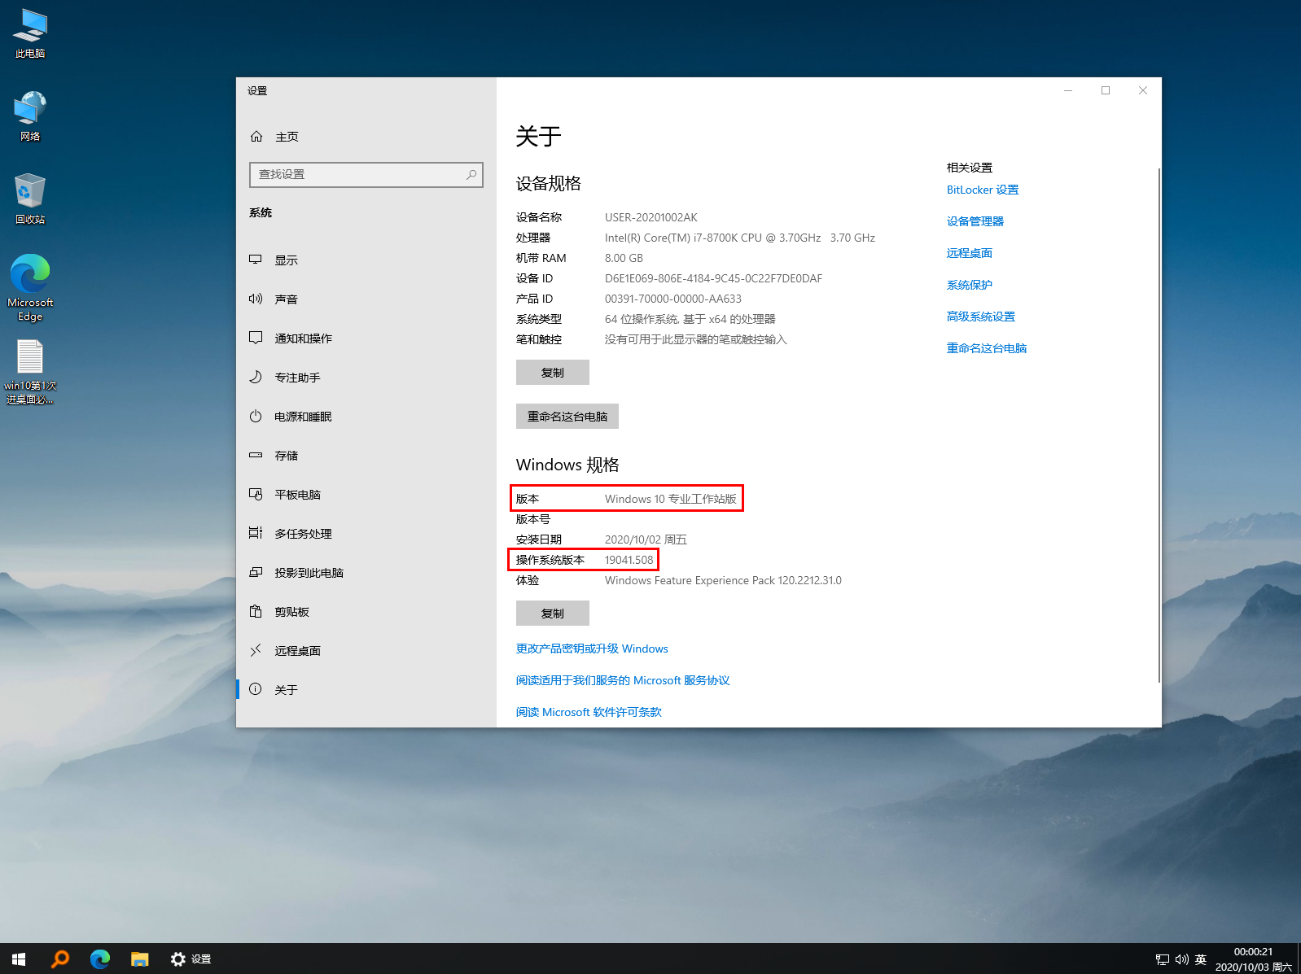Image resolution: width=1301 pixels, height=974 pixels.
Task: Click the search magnifier in 查找设置 box
Action: [x=471, y=174]
